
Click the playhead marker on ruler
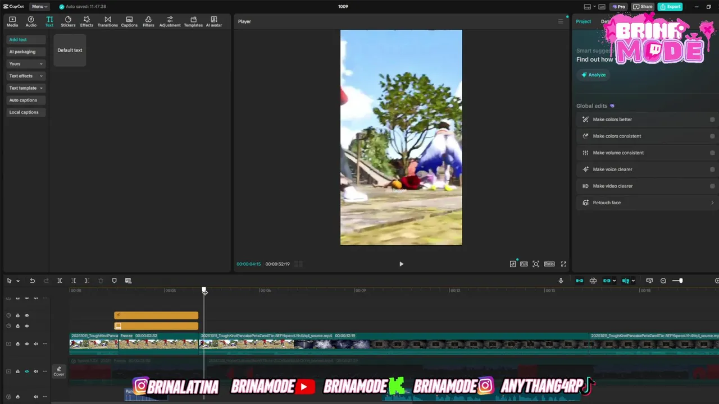204,290
